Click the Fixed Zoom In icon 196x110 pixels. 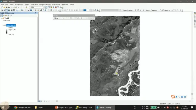12,10
